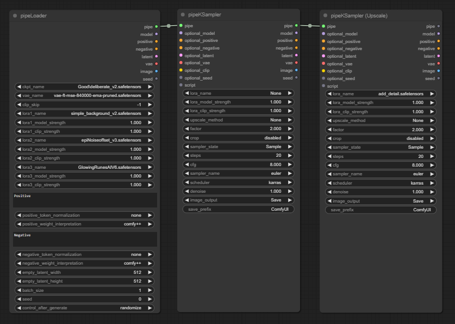This screenshot has height=324, width=455.
Task: Click the pipe output socket on pipeLoader
Action: [157, 27]
